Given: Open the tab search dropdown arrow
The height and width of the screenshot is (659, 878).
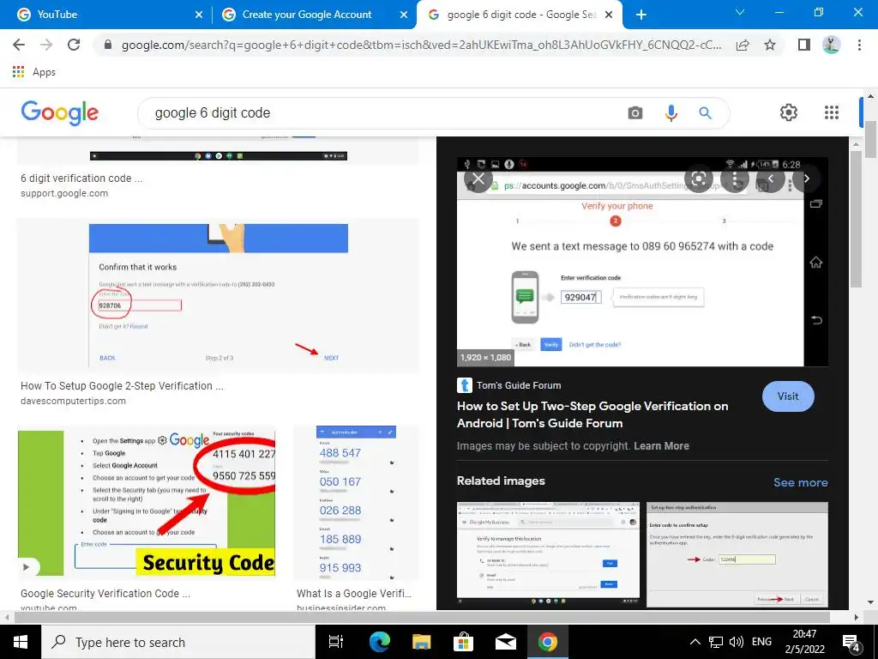Looking at the screenshot, I should point(740,12).
